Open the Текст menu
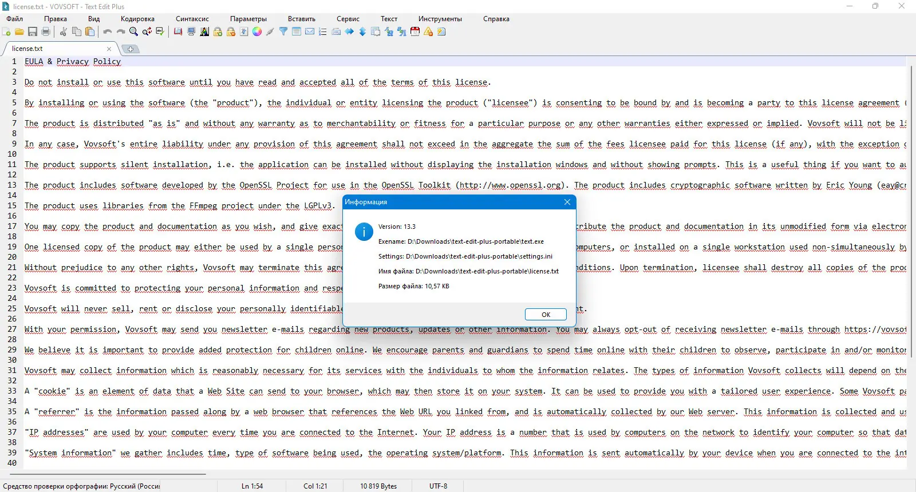The width and height of the screenshot is (916, 492). coord(389,19)
